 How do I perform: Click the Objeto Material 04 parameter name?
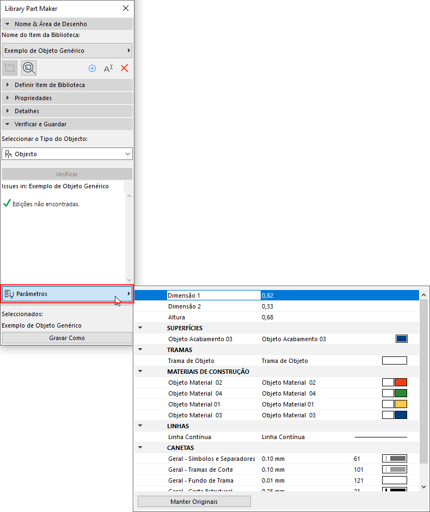click(x=195, y=393)
